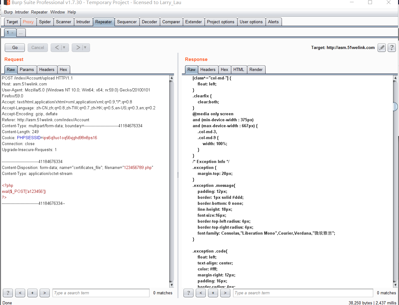The image size is (399, 305).
Task: Click response pane scroll up arrow
Action: [x=396, y=78]
